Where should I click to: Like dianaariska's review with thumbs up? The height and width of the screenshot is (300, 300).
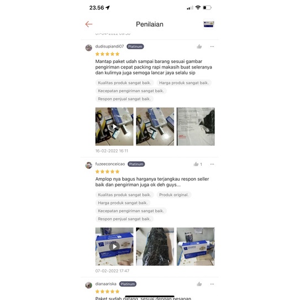click(199, 284)
